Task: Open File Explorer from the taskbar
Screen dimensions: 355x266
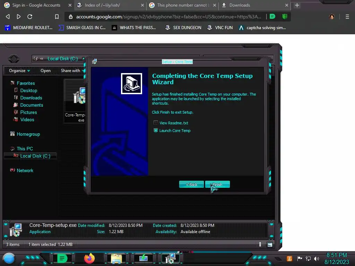Action: [x=116, y=258]
